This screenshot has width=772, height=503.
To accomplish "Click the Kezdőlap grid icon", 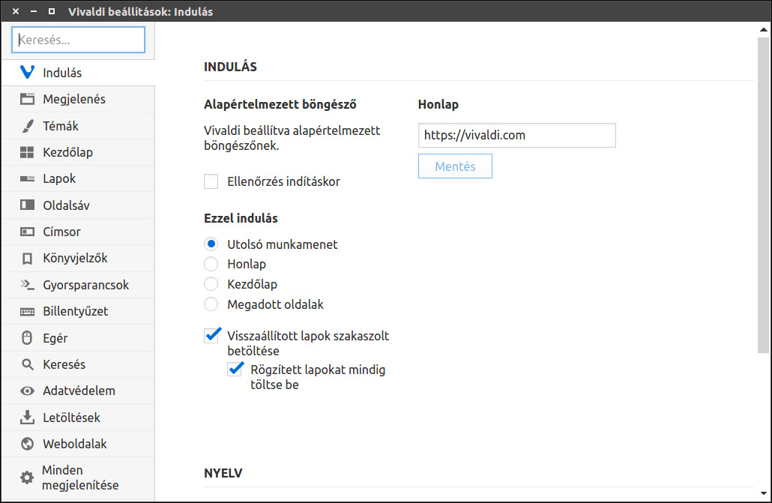I will [27, 152].
